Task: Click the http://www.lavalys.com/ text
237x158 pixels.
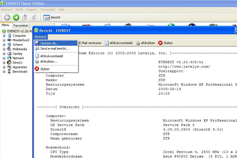Action: pos(184,67)
